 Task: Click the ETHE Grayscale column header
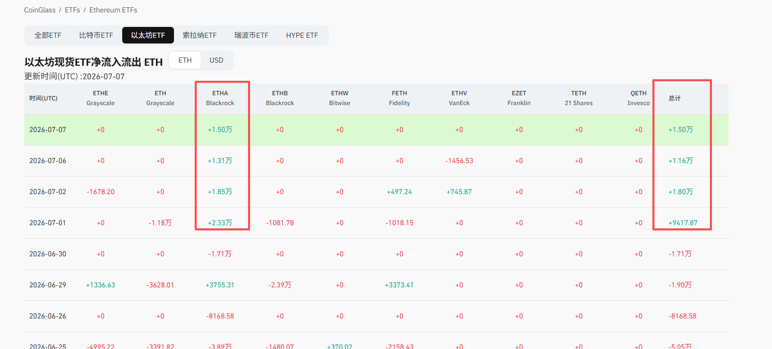(x=100, y=98)
